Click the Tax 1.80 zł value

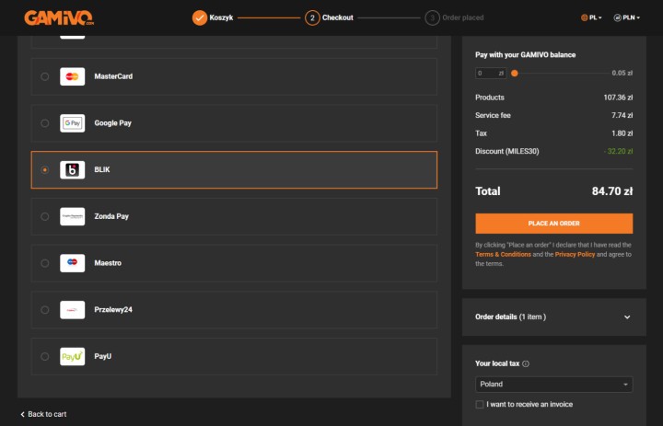tap(622, 133)
